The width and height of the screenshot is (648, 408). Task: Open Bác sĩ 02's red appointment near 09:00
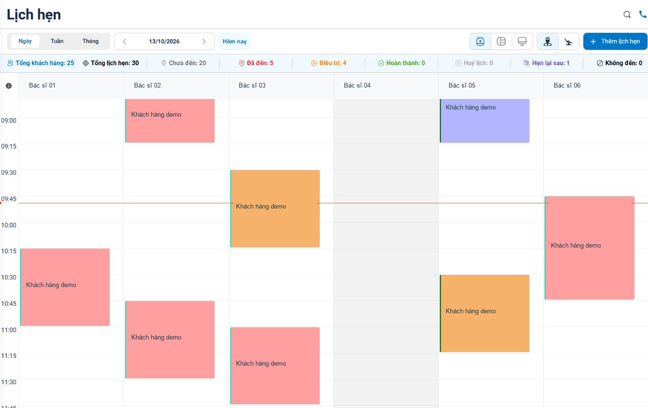170,120
